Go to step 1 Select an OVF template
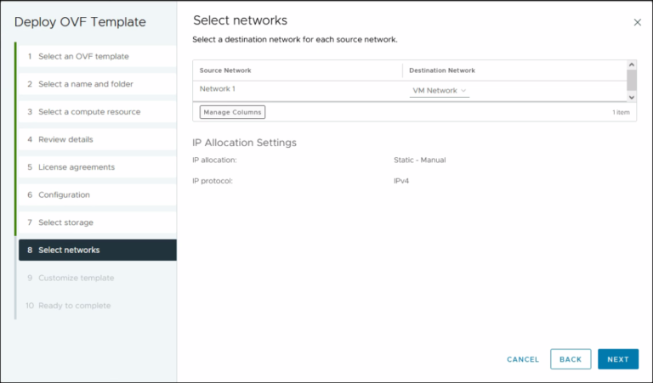This screenshot has height=383, width=653. (83, 56)
